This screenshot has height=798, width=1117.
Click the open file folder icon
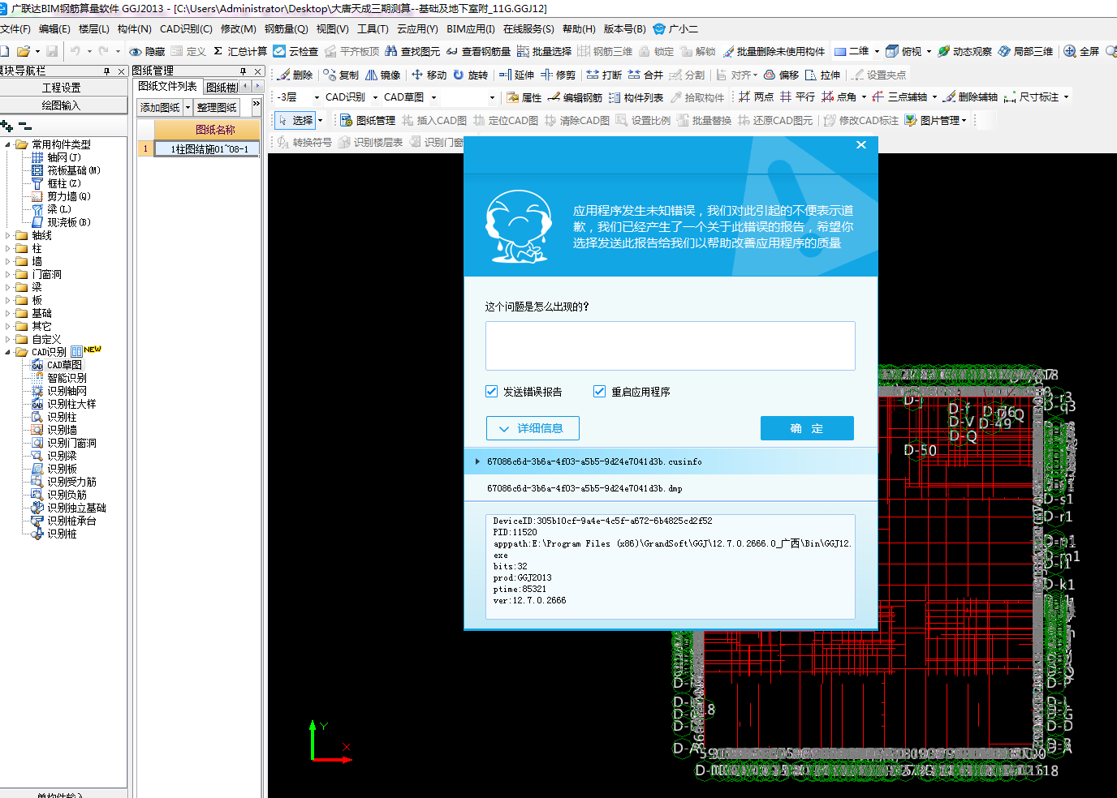[x=24, y=51]
